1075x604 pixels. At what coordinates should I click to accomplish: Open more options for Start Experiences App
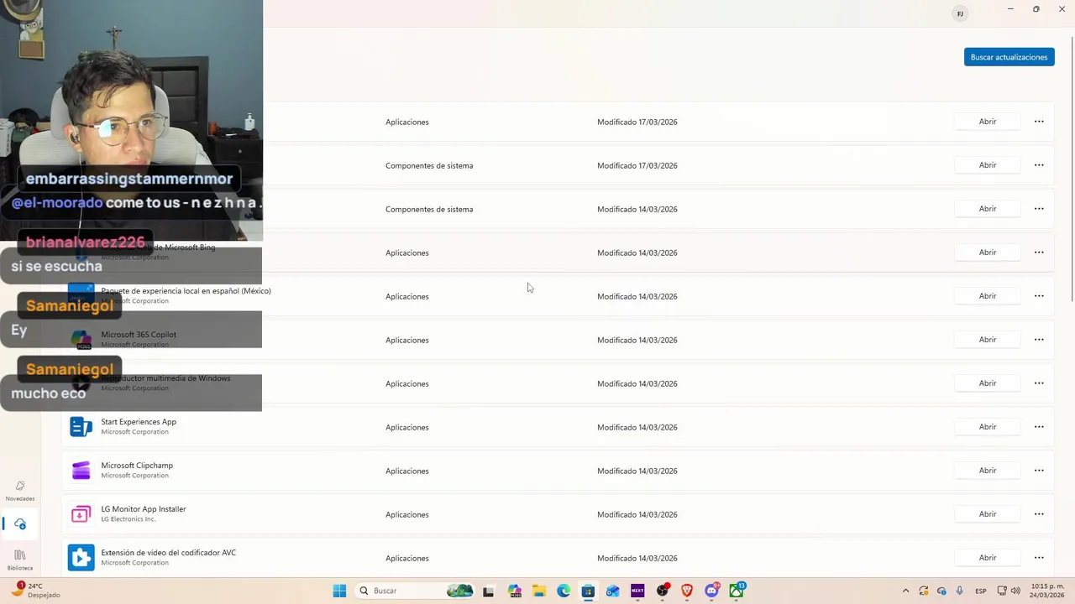1039,427
